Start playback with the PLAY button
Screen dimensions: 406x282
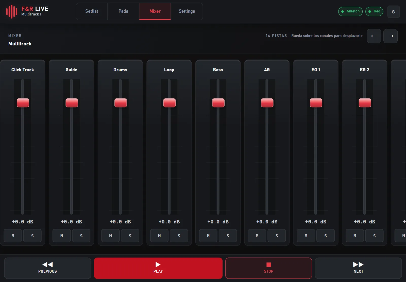[x=158, y=268]
